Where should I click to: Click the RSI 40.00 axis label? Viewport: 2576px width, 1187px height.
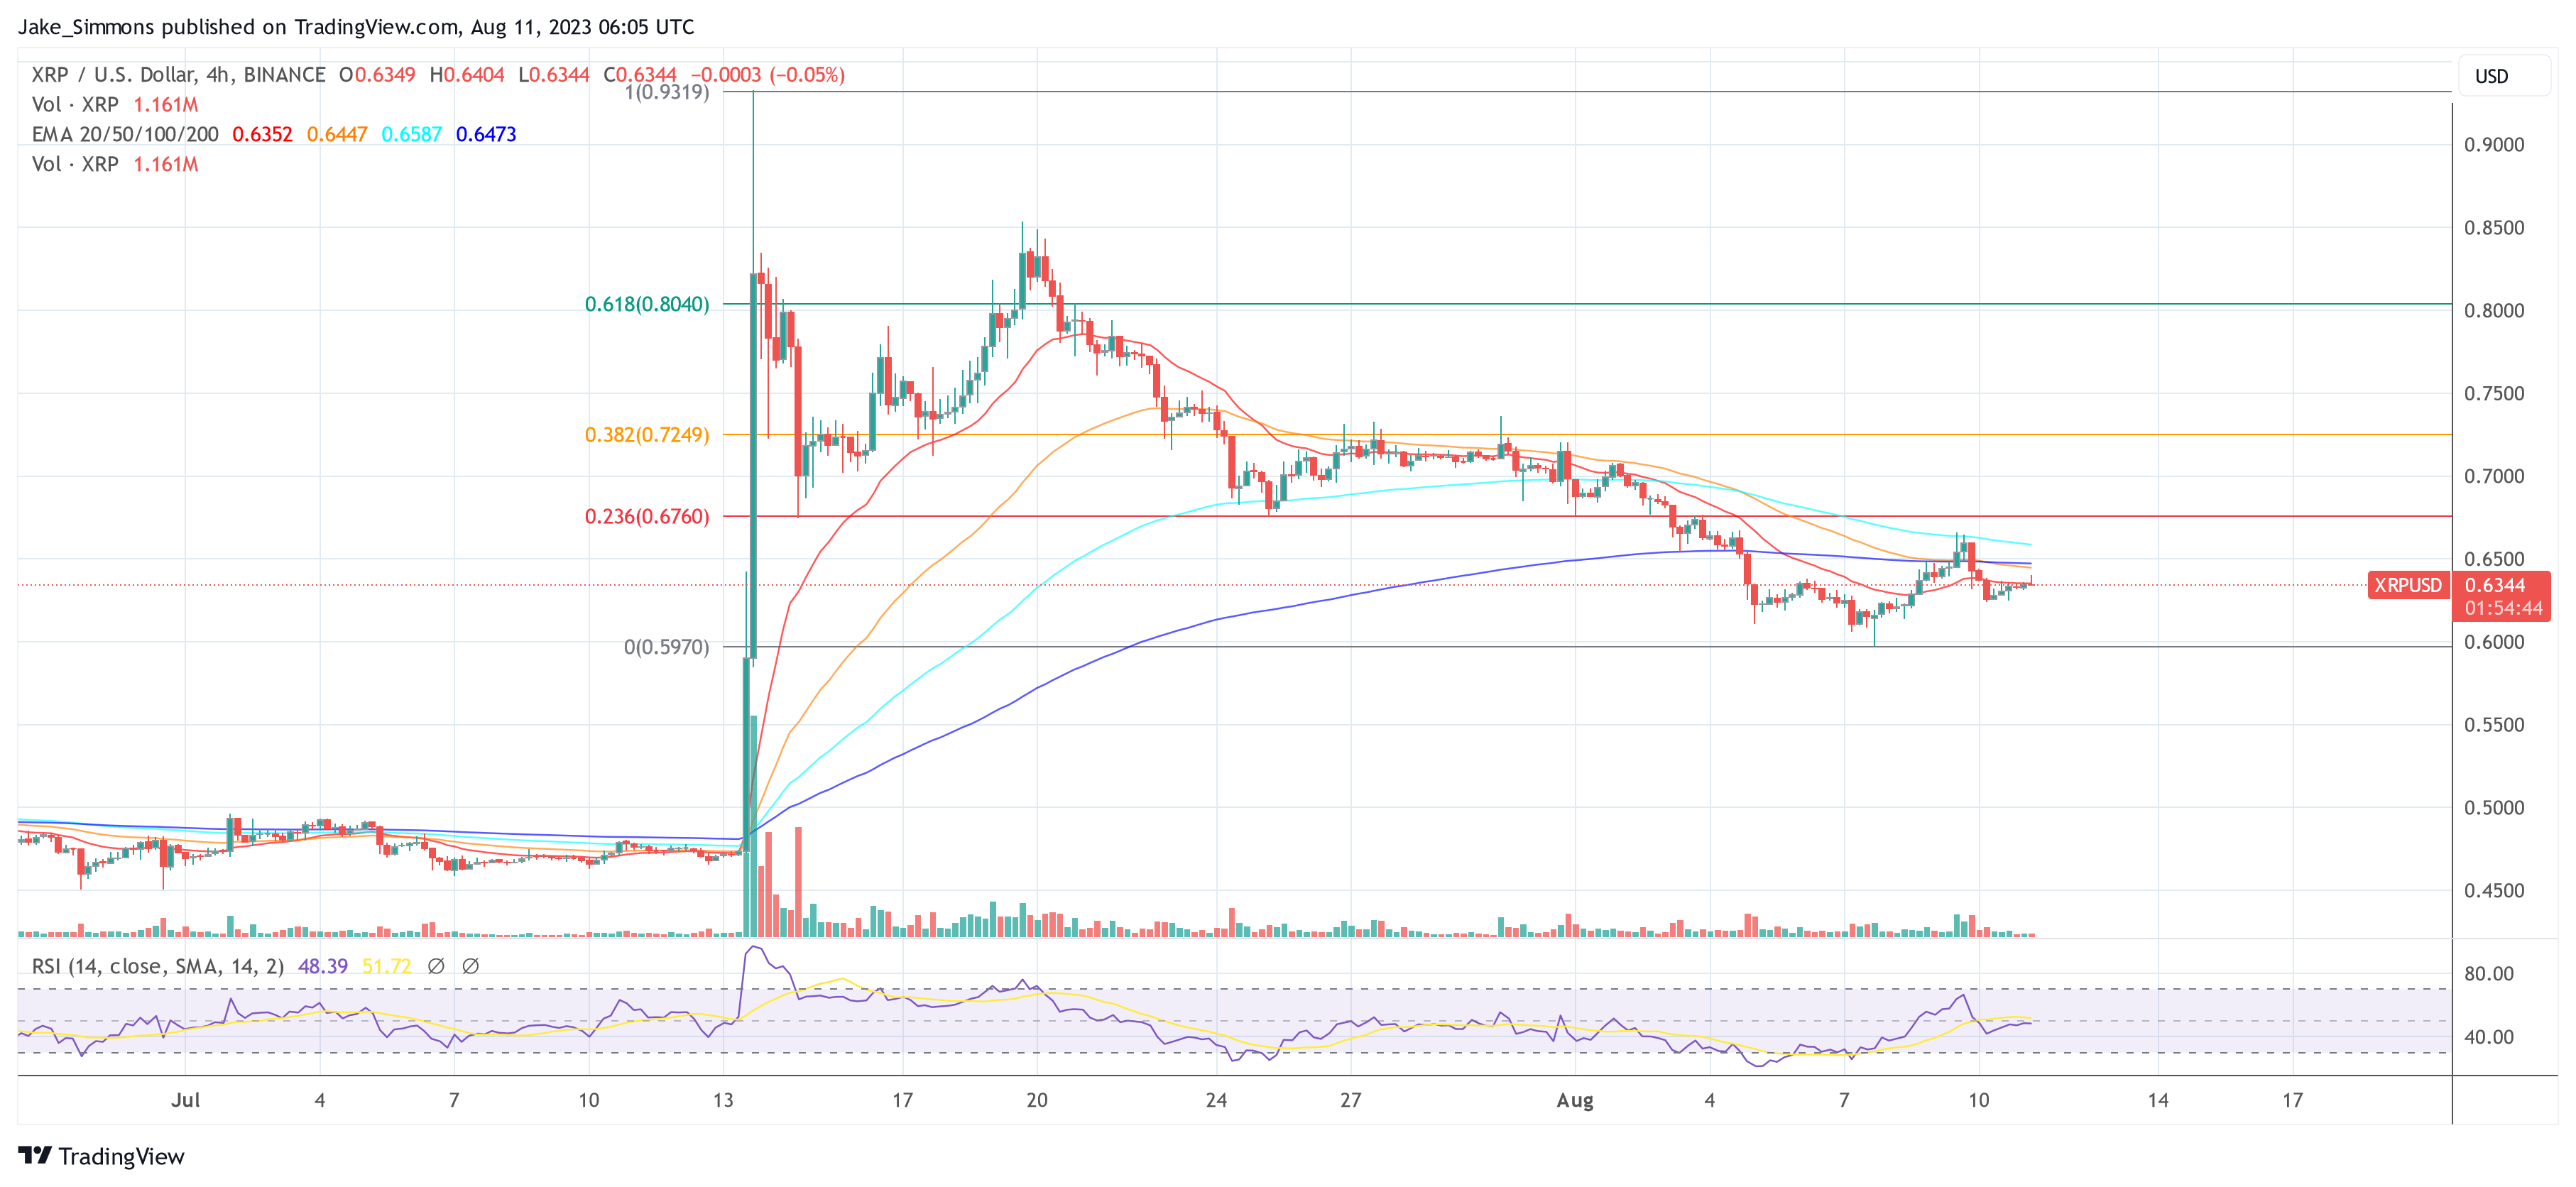[x=2489, y=1037]
